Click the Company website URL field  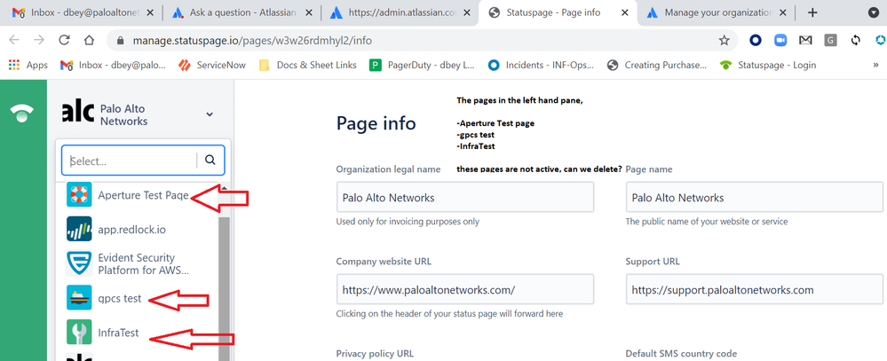[x=465, y=289]
